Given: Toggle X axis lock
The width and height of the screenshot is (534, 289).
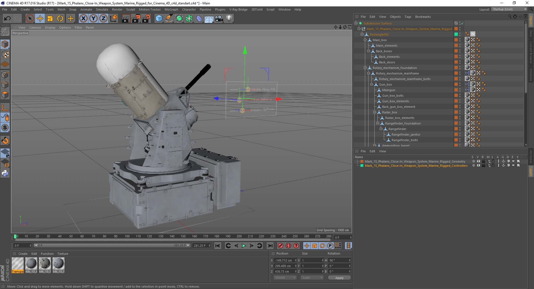Looking at the screenshot, I should point(83,19).
